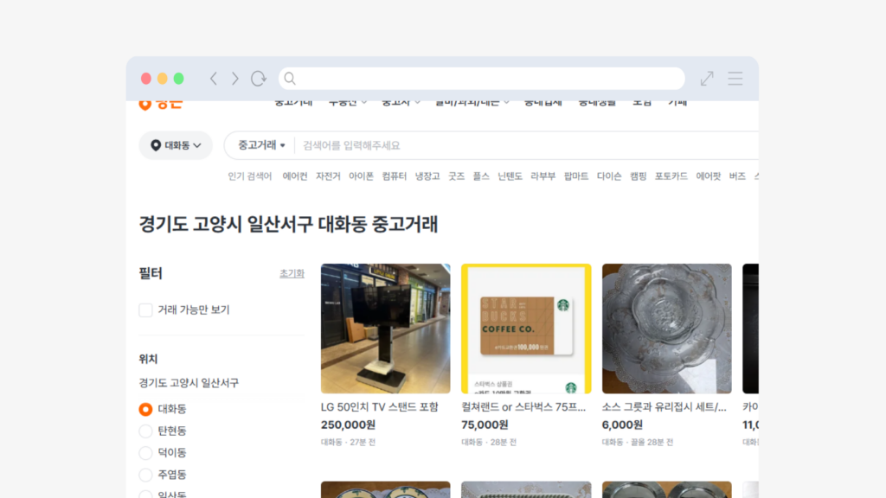
Task: Click the 인기 검색어 label
Action: pos(250,176)
